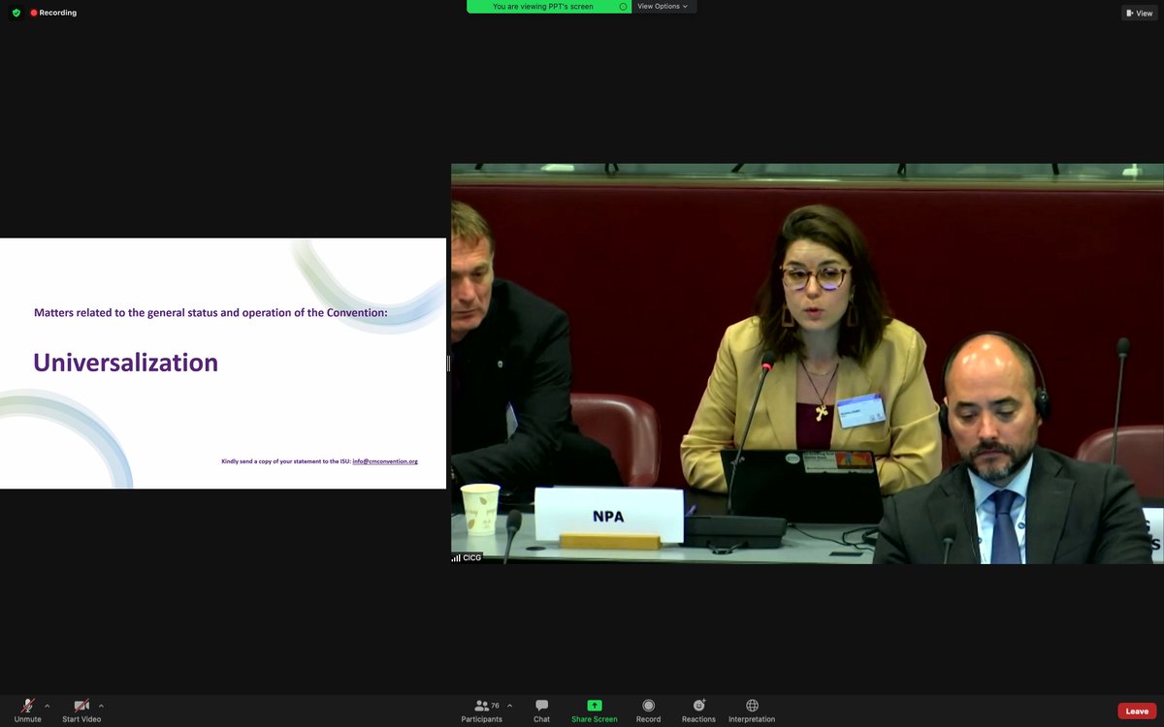Click the 'You are viewing PPT's screen' banner
Screen dimensions: 1164x727
point(549,7)
